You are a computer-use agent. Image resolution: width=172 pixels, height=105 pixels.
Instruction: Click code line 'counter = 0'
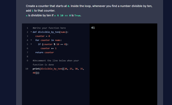[x=43, y=36]
